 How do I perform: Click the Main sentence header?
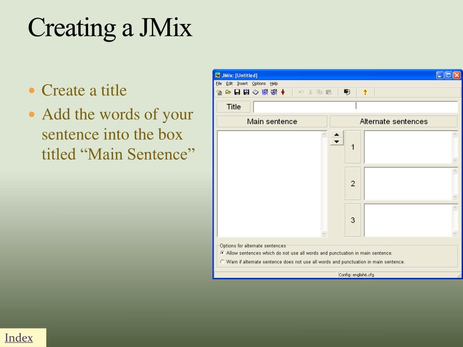click(x=272, y=121)
